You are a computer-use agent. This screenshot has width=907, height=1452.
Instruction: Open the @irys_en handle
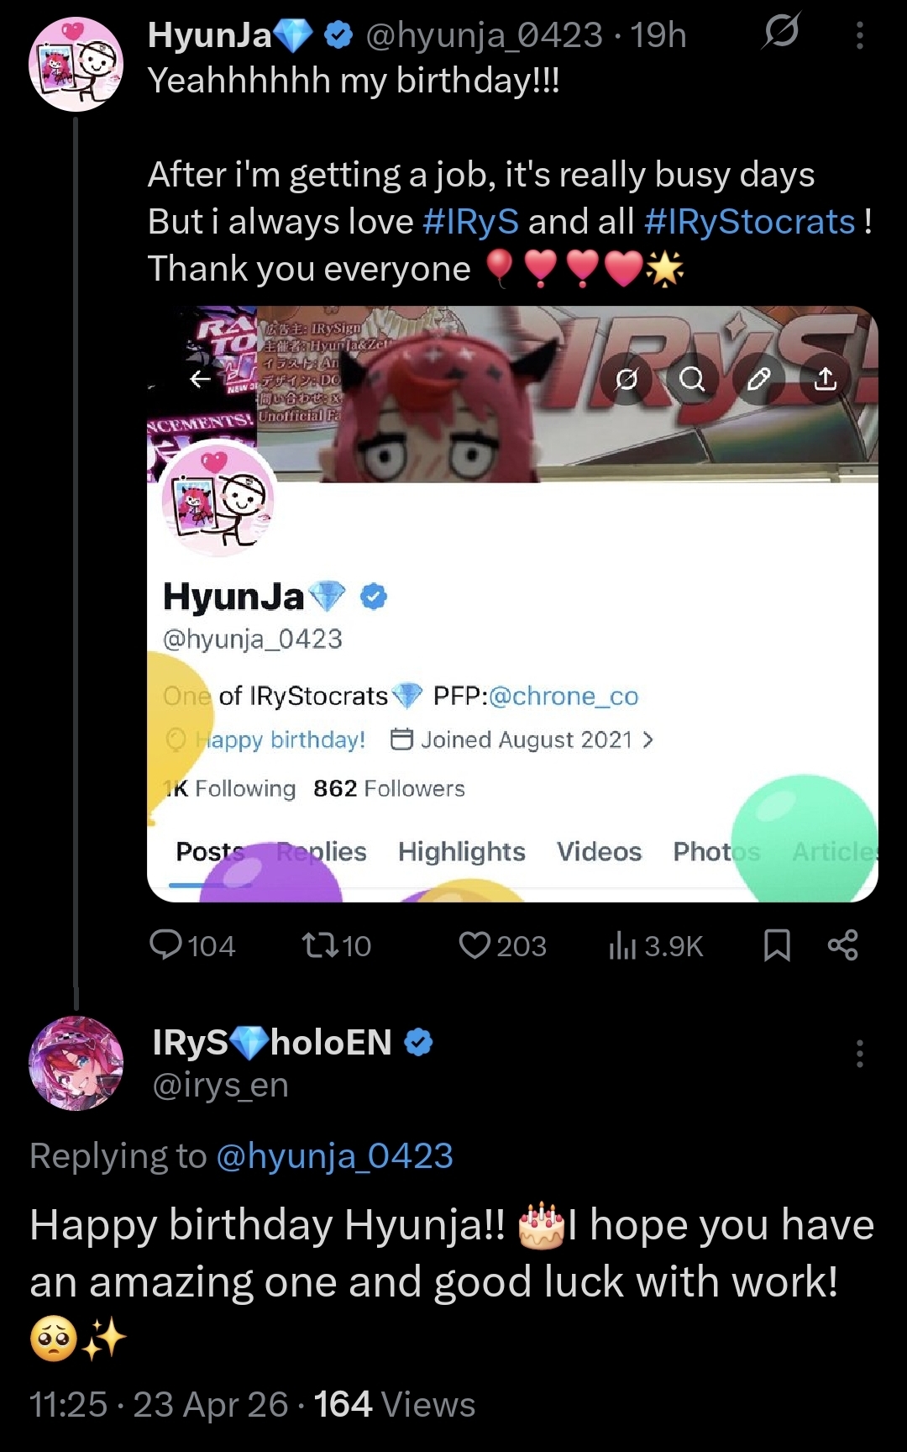(x=220, y=1085)
